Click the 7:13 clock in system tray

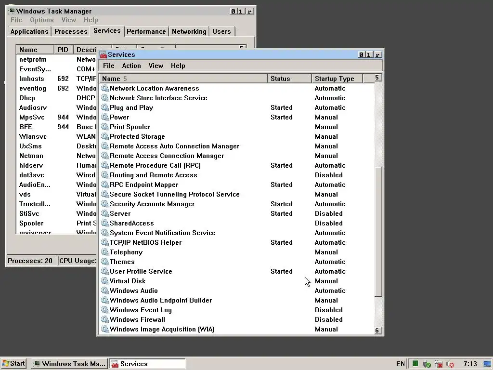470,364
